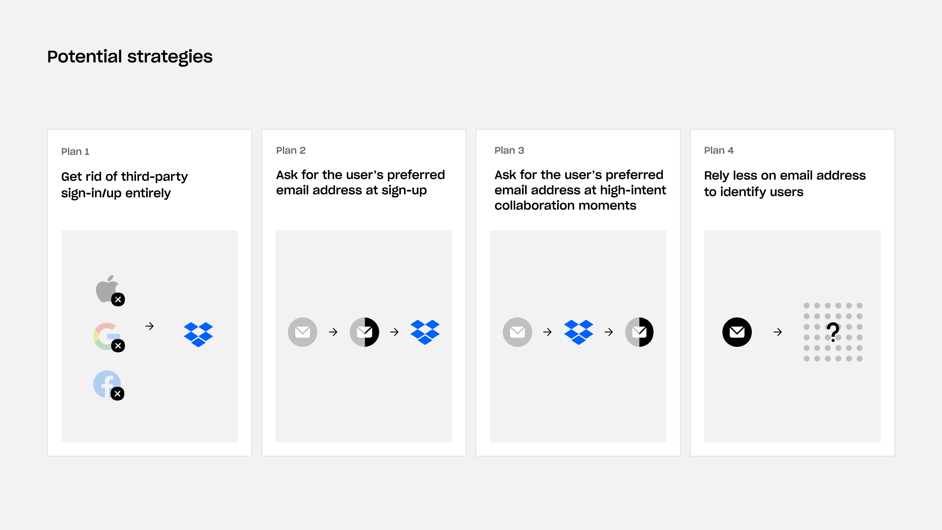942x530 pixels.
Task: Toggle the X on Facebook icon
Action: tap(118, 393)
